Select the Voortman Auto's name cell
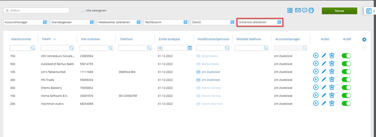Viewport: 376px width, 137px height. click(52, 104)
